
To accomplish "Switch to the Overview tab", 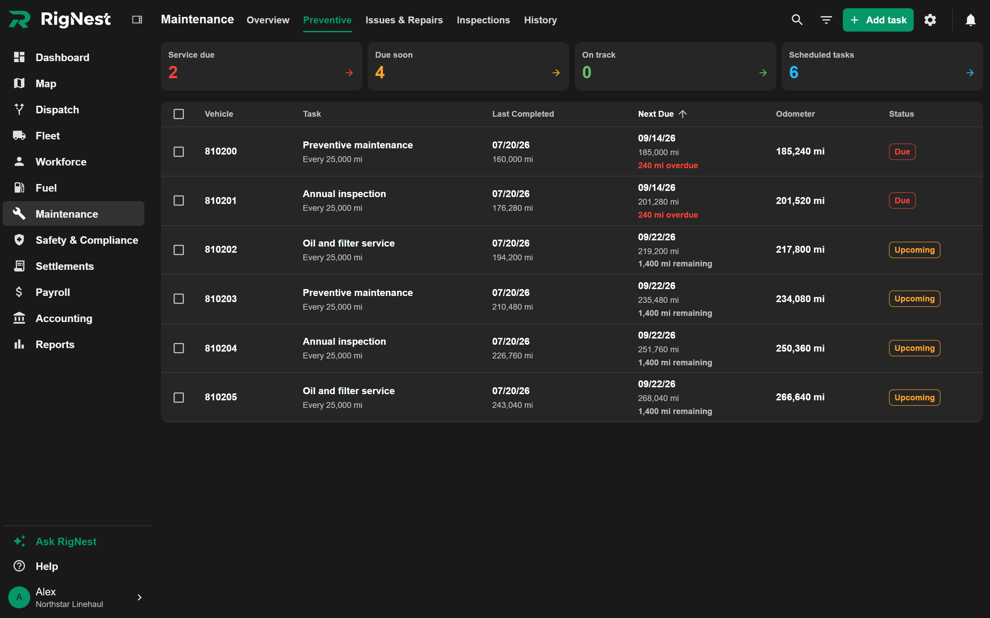I will (268, 20).
